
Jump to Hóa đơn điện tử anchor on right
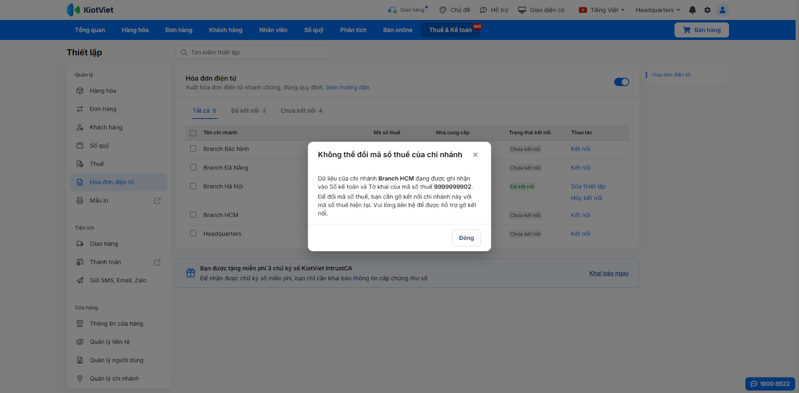pos(671,75)
